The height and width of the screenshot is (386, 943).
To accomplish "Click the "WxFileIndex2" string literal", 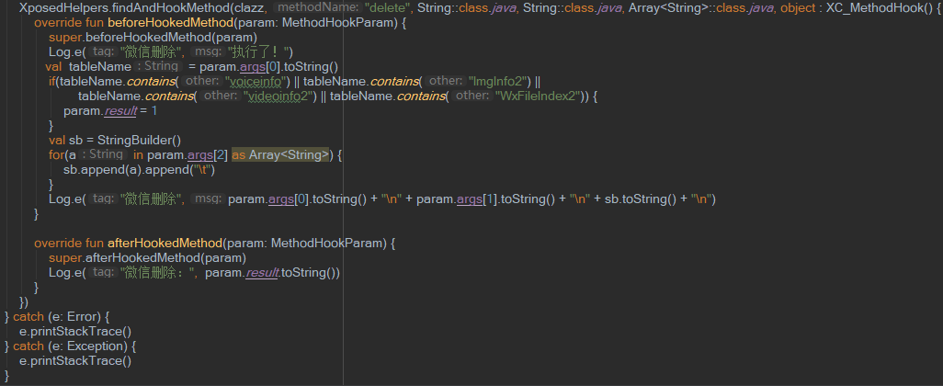I will tap(537, 96).
